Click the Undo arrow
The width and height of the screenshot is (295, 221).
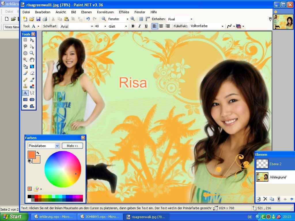pos(88,19)
